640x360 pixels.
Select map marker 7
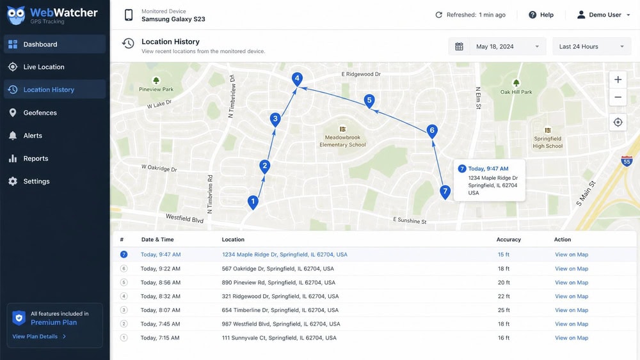[x=445, y=192]
